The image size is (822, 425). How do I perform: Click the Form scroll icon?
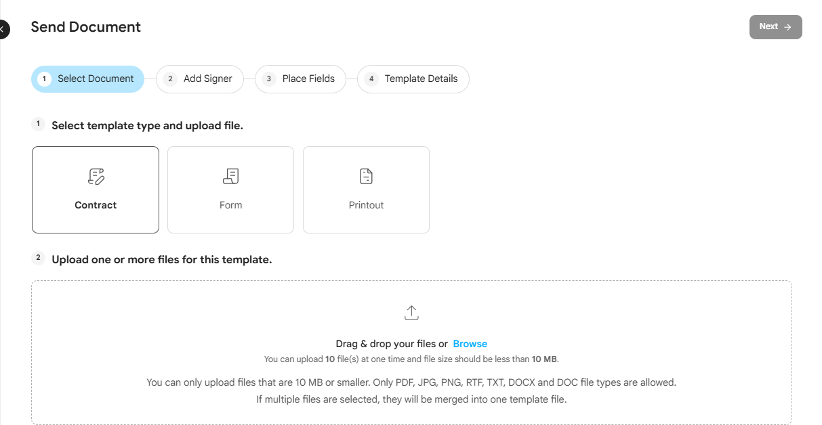tap(230, 176)
